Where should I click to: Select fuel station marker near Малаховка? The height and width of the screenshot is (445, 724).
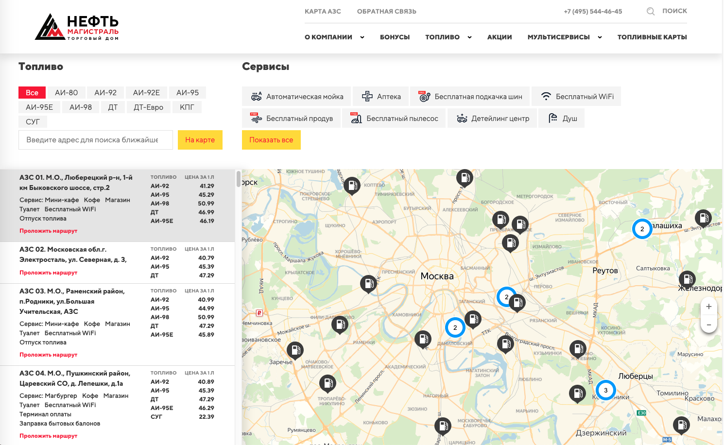(681, 425)
